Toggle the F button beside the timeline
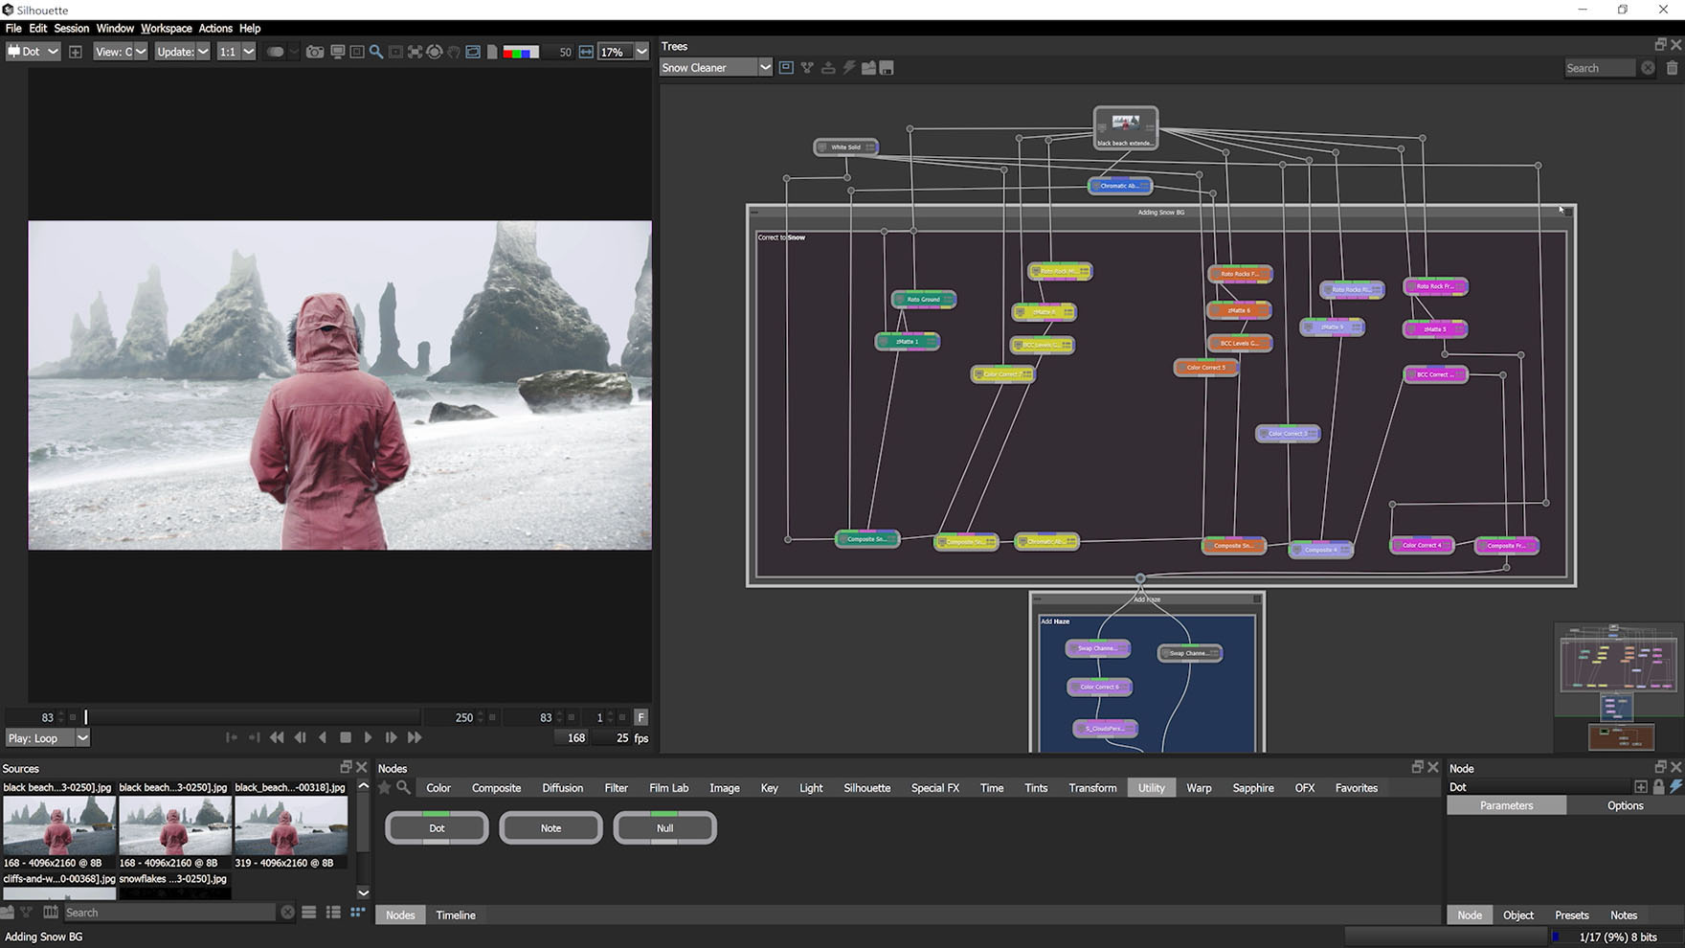The height and width of the screenshot is (948, 1685). coord(640,717)
